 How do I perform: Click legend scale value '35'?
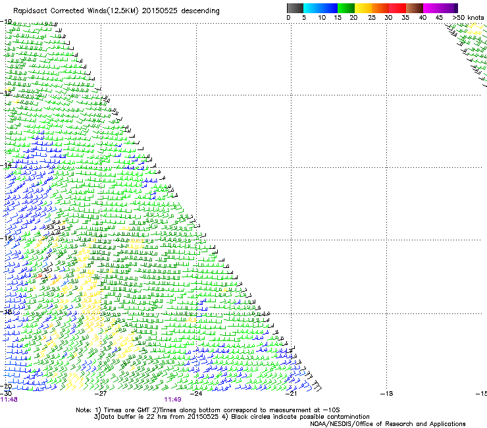[x=405, y=18]
